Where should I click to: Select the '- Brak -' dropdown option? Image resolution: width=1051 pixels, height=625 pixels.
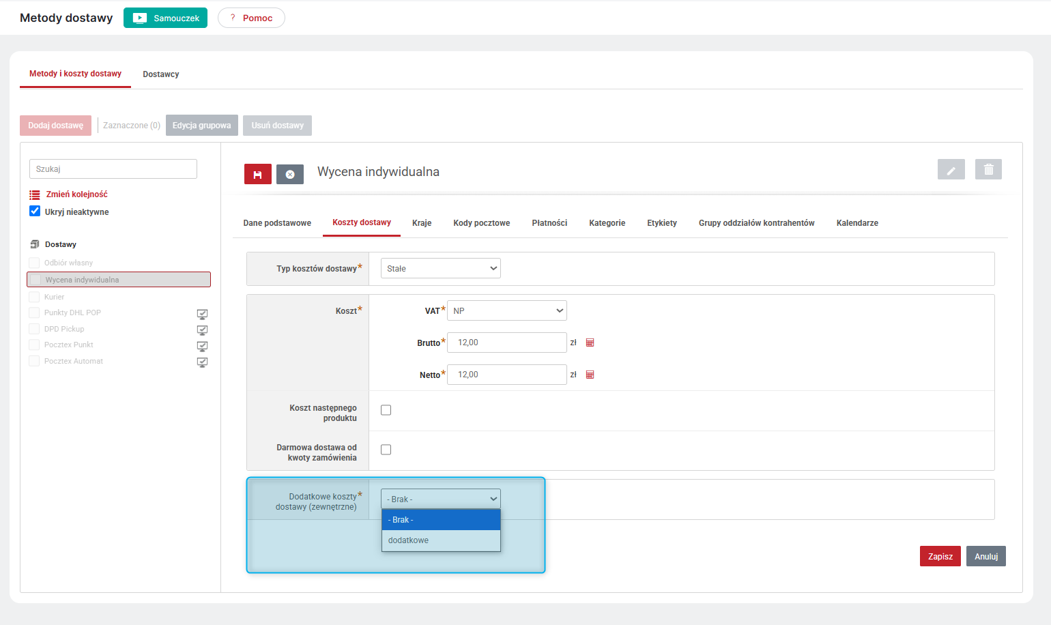pos(441,520)
